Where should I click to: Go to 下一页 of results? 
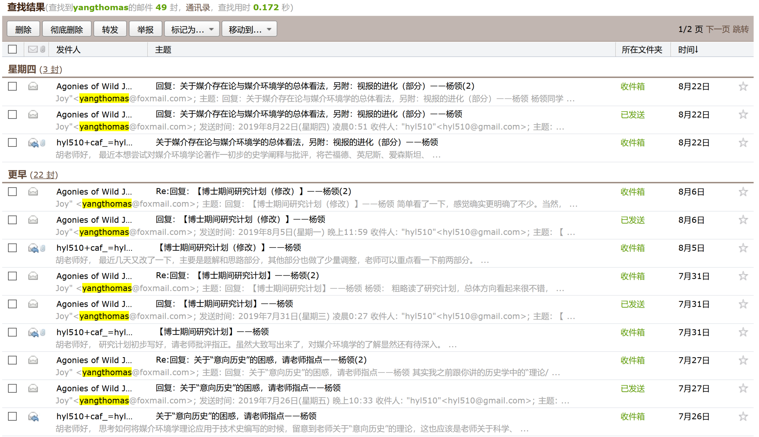click(717, 29)
